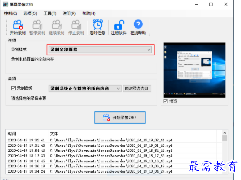Click file path ending 2020_04_19_18_17_33.mp4
The width and height of the screenshot is (241, 180).
[111, 156]
